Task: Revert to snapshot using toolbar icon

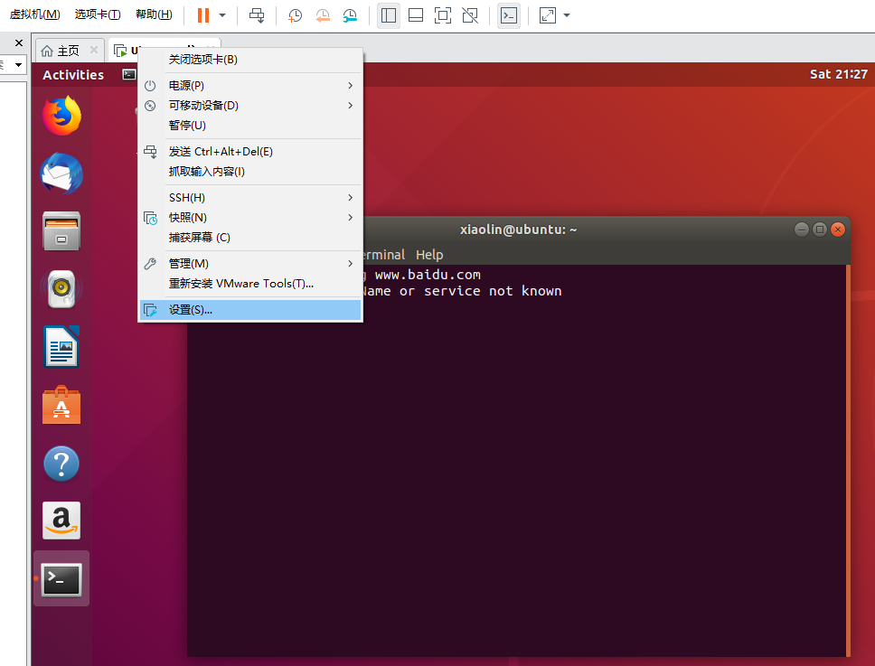Action: 323,15
